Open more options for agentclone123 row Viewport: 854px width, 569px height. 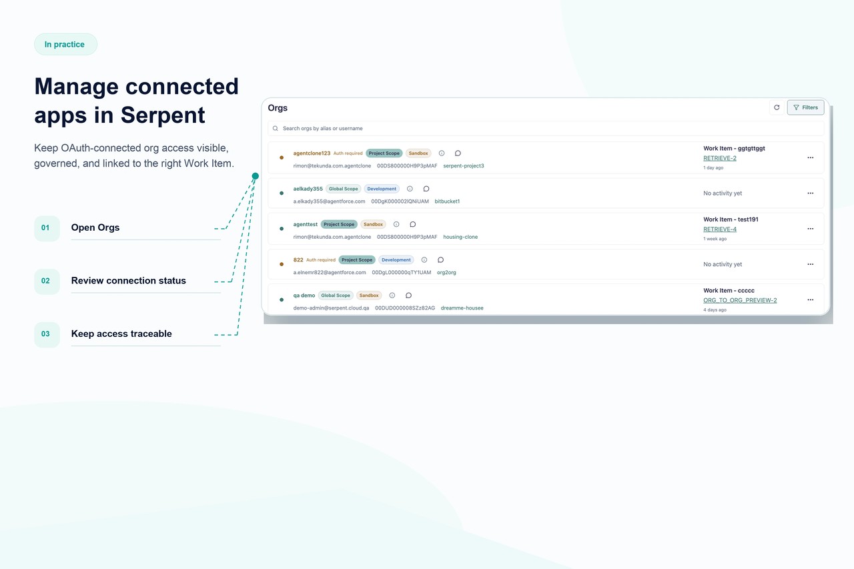point(810,158)
